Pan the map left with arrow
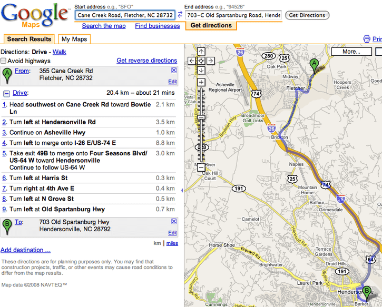382x307 pixels. point(192,61)
